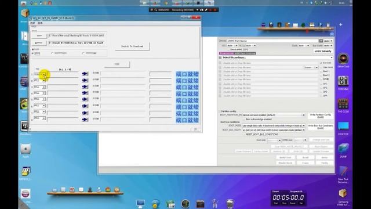Click Switch To Download button
Viewport: 371px width, 209px height.
(132, 46)
